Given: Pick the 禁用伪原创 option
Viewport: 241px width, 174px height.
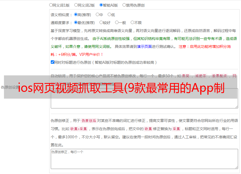Looking at the screenshot, I should [x=124, y=5].
